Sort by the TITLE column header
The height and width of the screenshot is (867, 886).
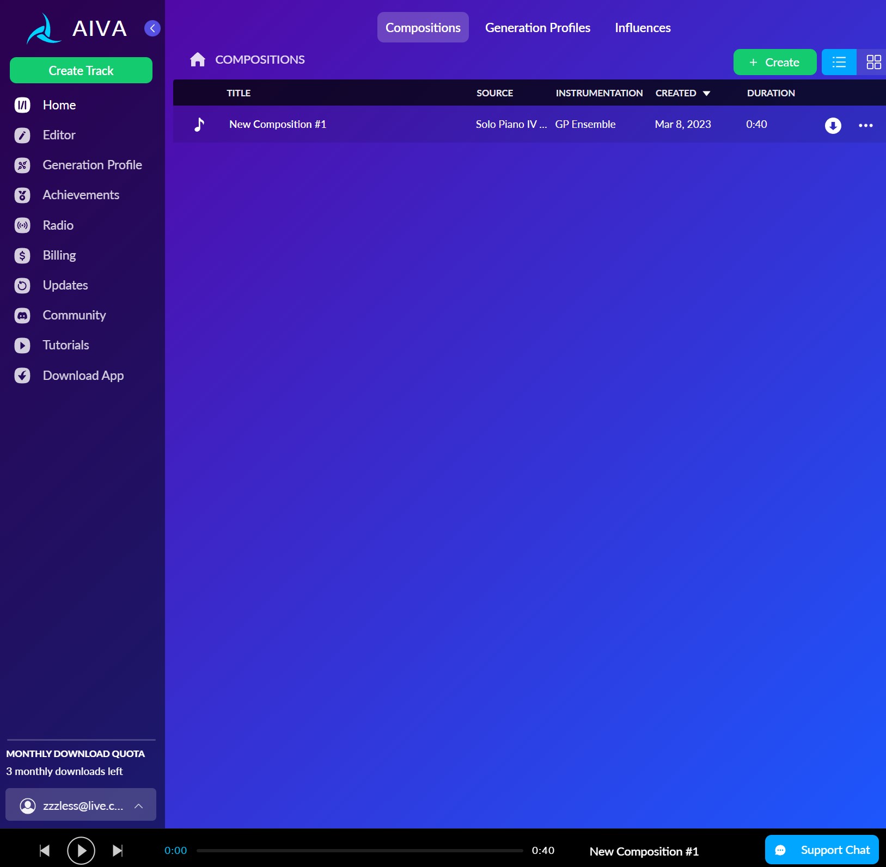pyautogui.click(x=239, y=93)
